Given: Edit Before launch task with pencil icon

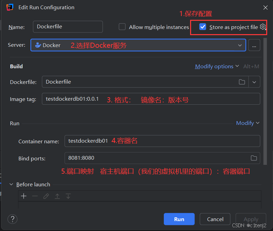Looking at the screenshot, I should tap(46, 196).
